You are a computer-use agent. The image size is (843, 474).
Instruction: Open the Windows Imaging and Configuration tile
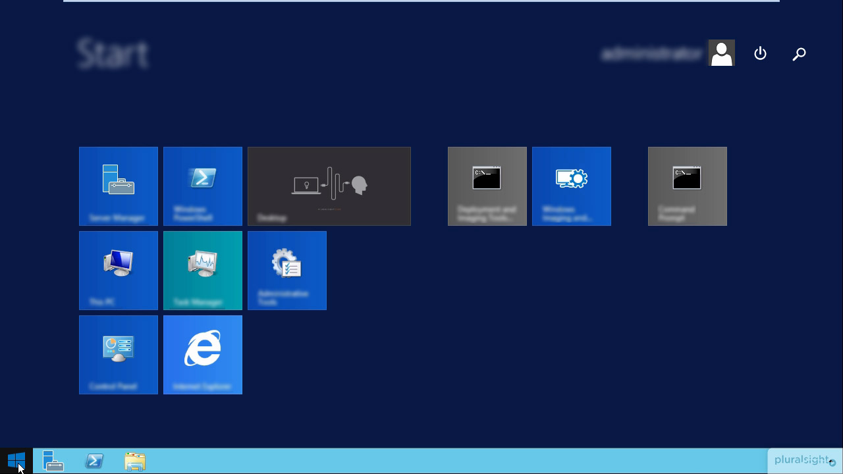(x=572, y=186)
